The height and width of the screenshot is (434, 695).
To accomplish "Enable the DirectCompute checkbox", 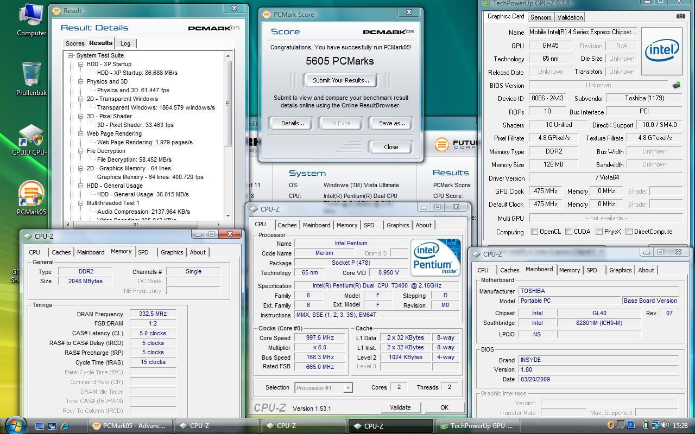I will coord(629,232).
